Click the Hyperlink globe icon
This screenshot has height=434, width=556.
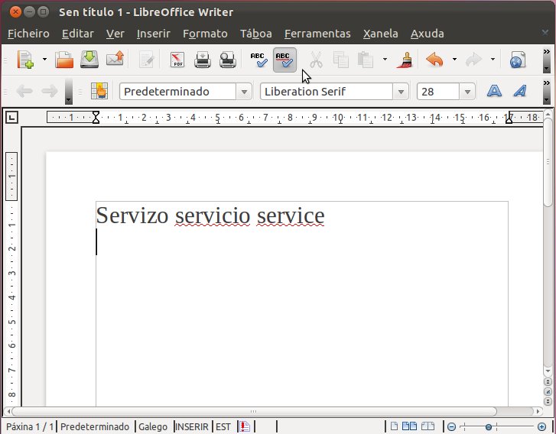coord(518,60)
